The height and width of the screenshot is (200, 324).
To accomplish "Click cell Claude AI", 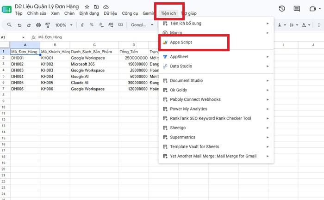I will 94,83.
